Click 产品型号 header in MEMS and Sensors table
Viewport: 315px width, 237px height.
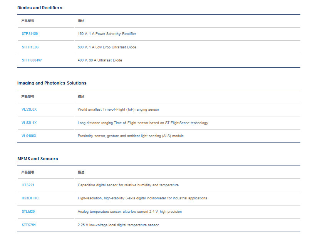pos(28,172)
